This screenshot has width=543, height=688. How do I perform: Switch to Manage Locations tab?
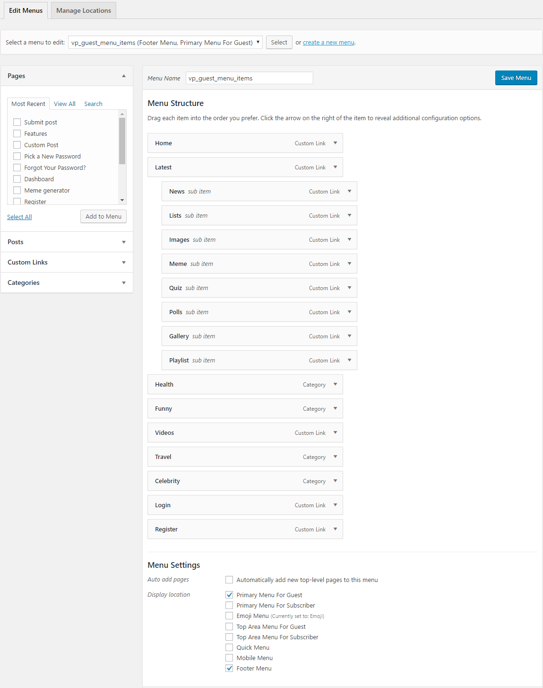pos(84,10)
